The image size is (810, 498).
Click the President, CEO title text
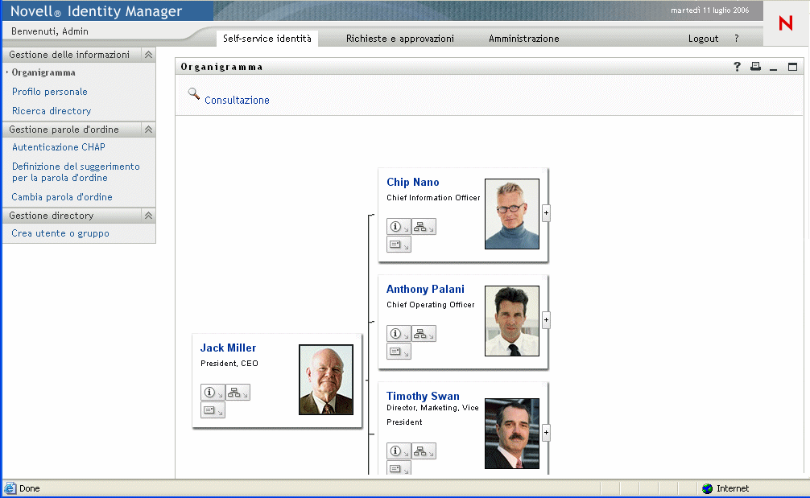[229, 364]
